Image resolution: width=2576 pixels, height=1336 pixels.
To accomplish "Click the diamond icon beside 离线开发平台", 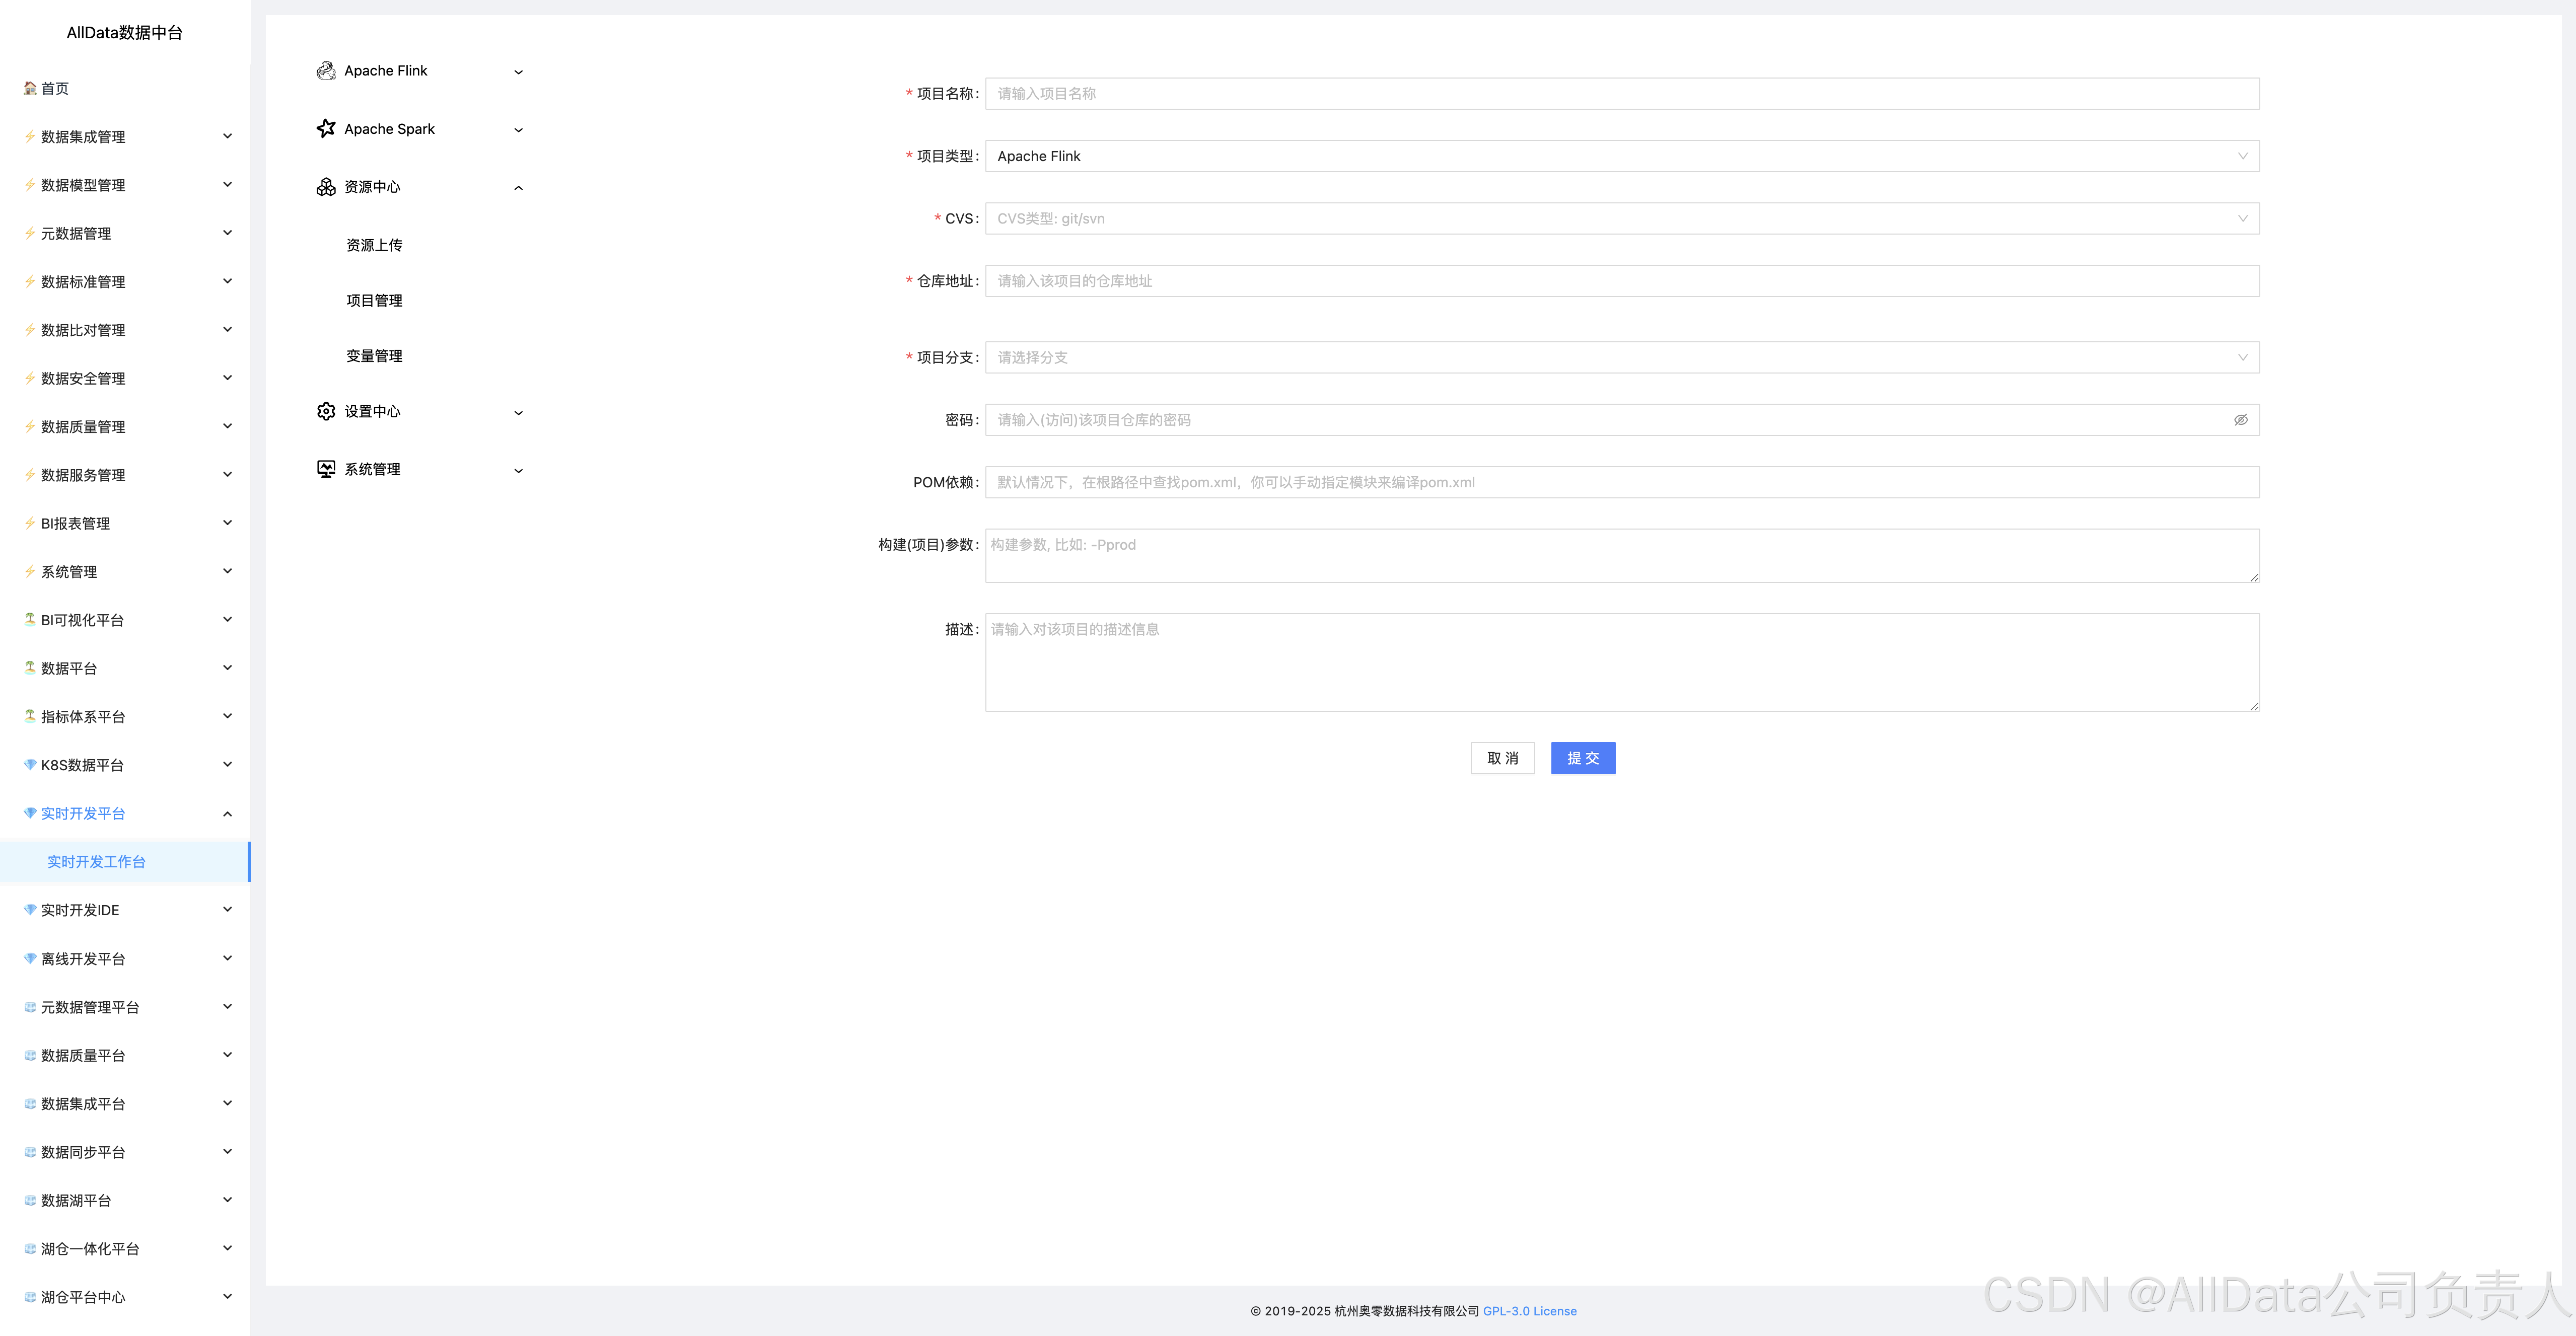I will tap(30, 958).
